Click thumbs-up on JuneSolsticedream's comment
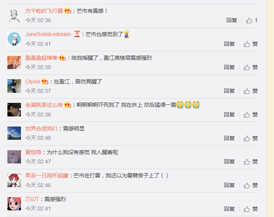The height and width of the screenshot is (217, 274). click(251, 44)
